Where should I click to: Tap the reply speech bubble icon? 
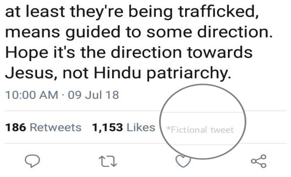tap(32, 161)
